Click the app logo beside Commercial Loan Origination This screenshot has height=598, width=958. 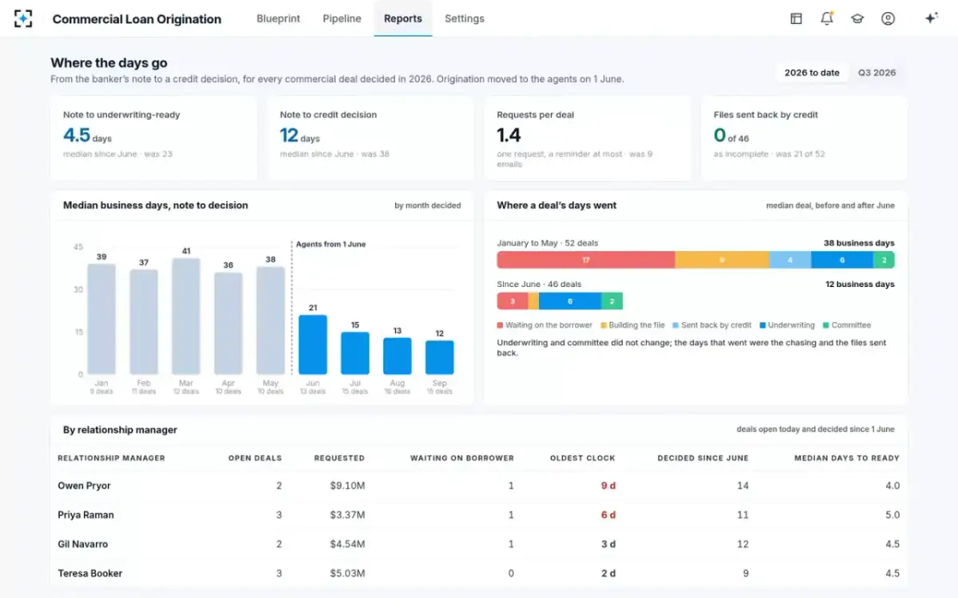coord(23,18)
